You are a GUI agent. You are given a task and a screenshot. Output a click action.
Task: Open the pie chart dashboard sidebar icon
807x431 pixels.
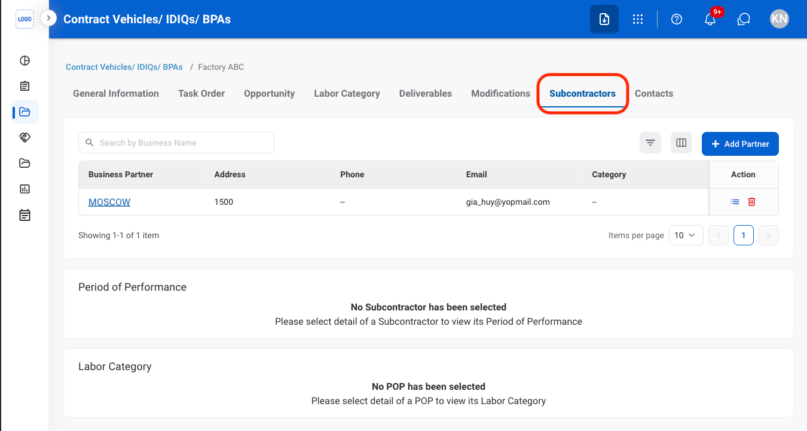(x=25, y=60)
